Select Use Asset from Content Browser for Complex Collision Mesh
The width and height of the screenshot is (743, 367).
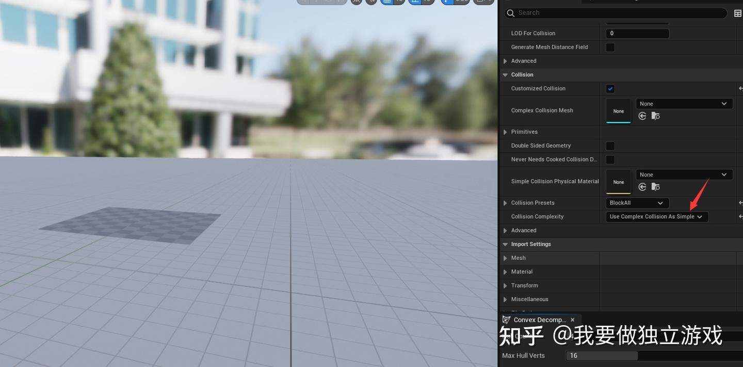pyautogui.click(x=642, y=116)
